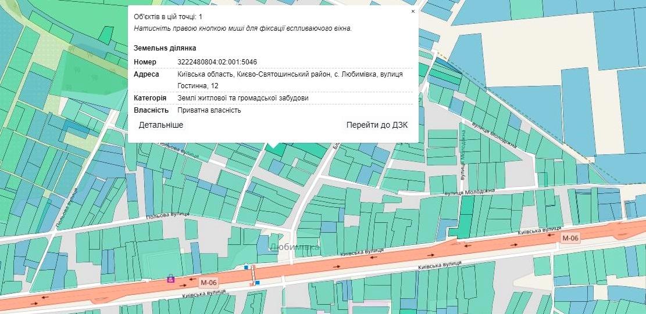Open the Детальніше details link
The height and width of the screenshot is (314, 646).
pyautogui.click(x=161, y=125)
